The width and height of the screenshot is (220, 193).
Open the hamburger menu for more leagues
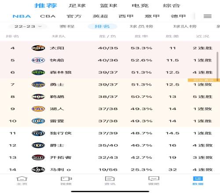[208, 16]
